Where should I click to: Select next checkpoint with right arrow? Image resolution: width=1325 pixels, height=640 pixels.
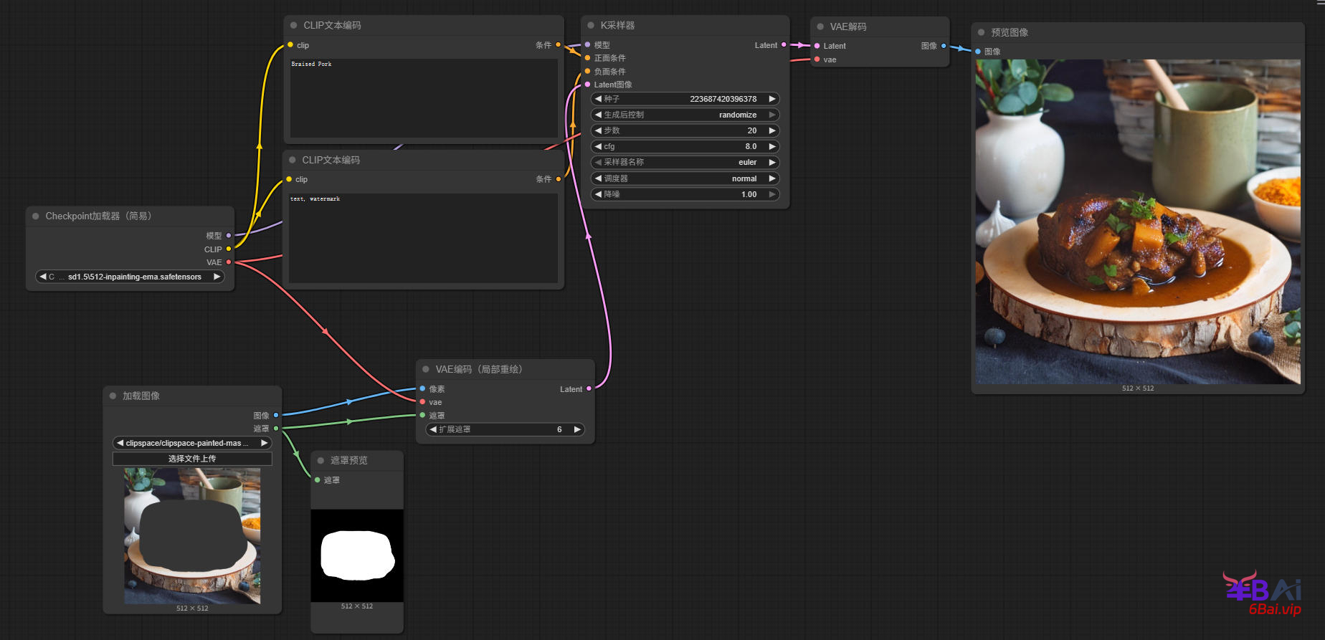click(x=217, y=277)
